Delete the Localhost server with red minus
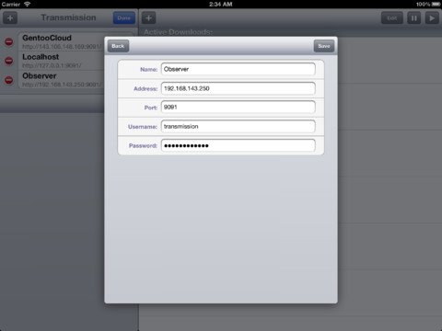This screenshot has height=331, width=442. point(9,61)
